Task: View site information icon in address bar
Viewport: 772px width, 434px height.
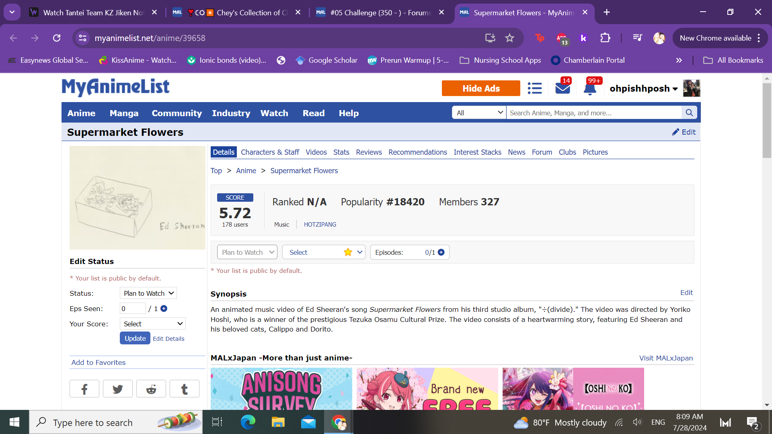Action: [x=82, y=38]
